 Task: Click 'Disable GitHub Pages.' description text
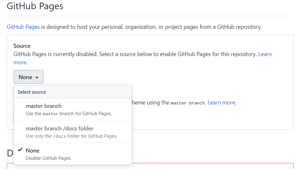[x=49, y=158]
